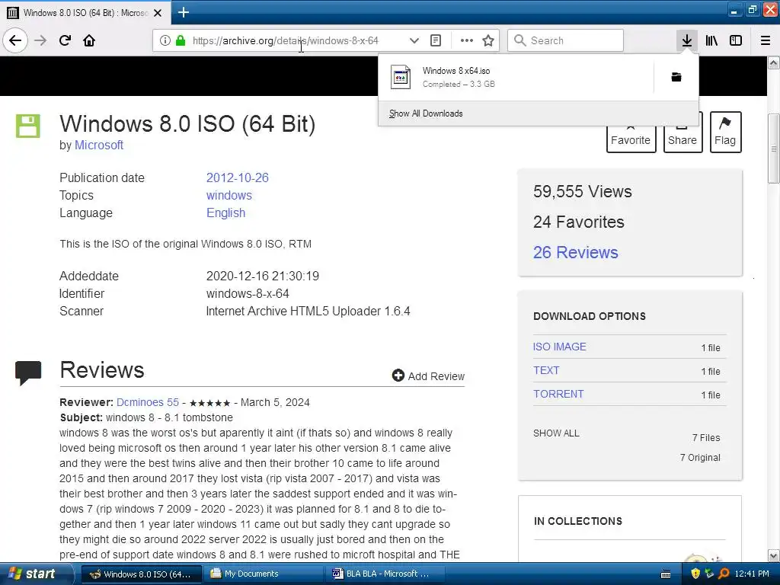Click the page scrollbar up arrow
780x585 pixels.
click(774, 62)
